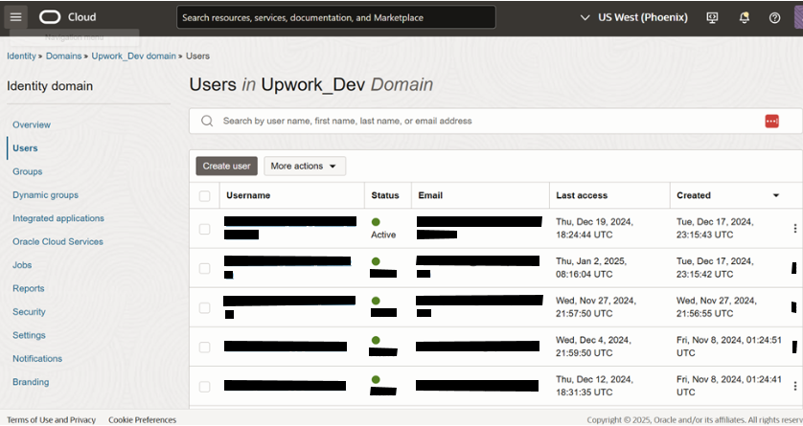Open the three-dot menu for the last user row
This screenshot has height=426, width=803.
(x=794, y=386)
